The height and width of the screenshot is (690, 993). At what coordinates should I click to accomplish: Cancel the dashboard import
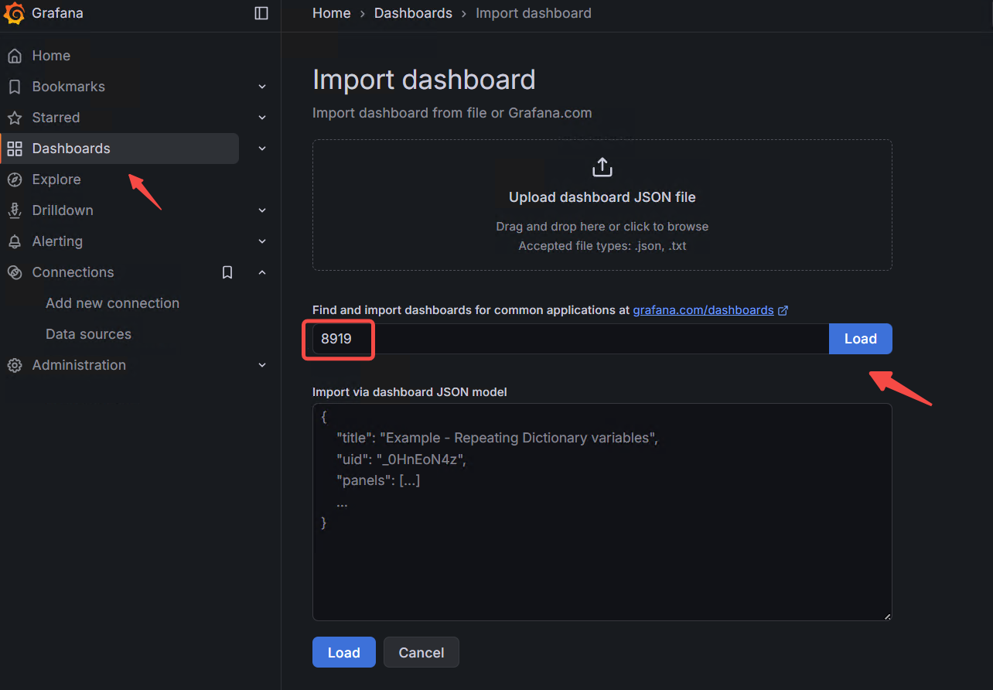(x=421, y=652)
